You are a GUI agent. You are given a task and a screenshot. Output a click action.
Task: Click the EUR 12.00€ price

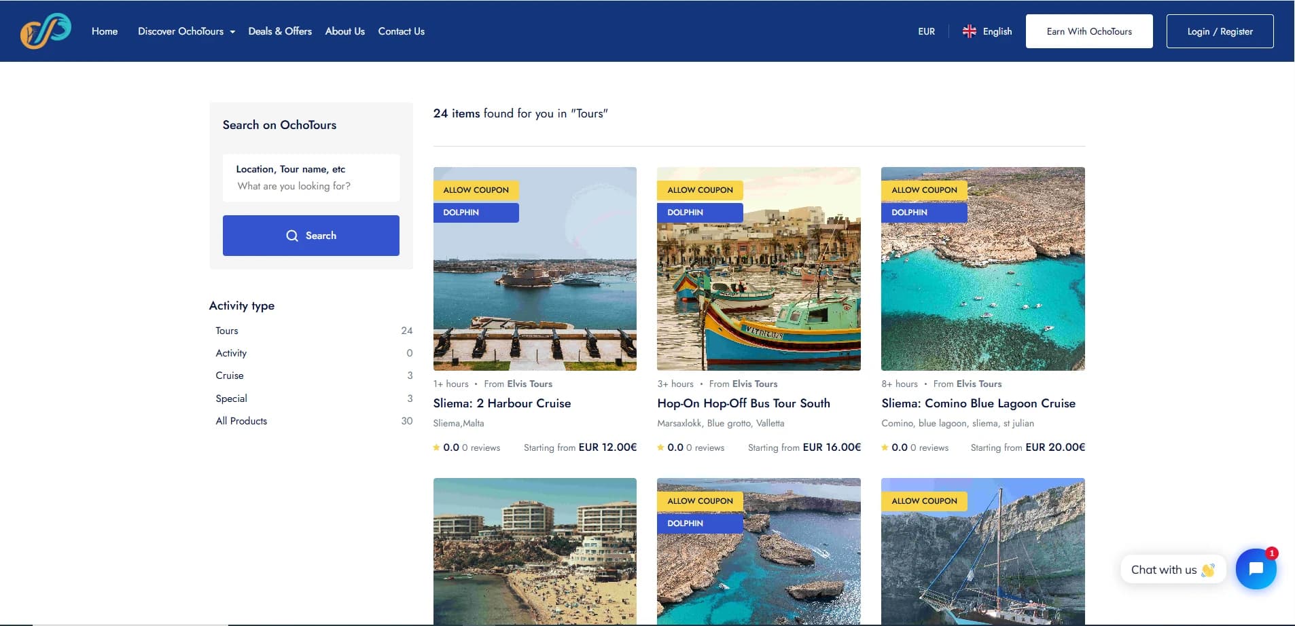pyautogui.click(x=607, y=447)
